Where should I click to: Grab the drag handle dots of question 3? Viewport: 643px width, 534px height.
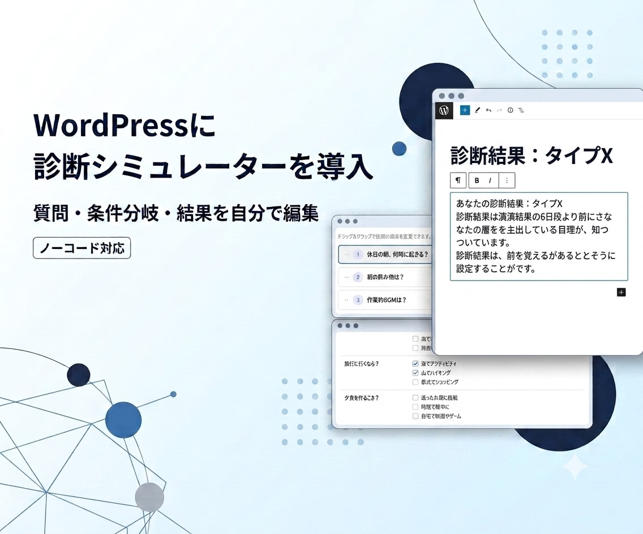(346, 300)
